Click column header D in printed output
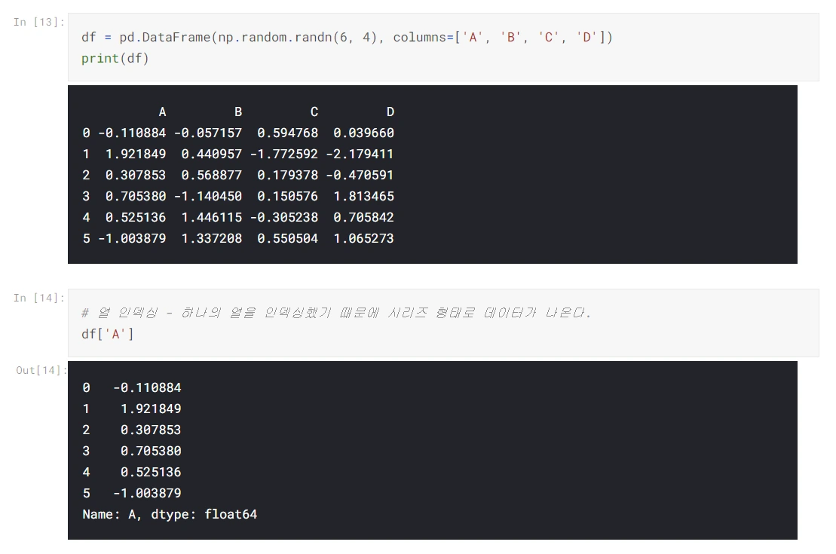Viewport: 836px width, 554px height. [390, 112]
